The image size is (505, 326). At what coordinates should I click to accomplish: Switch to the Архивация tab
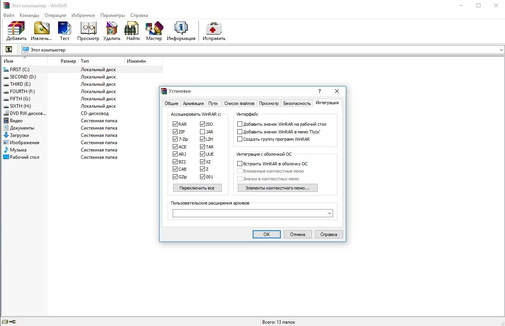(193, 103)
